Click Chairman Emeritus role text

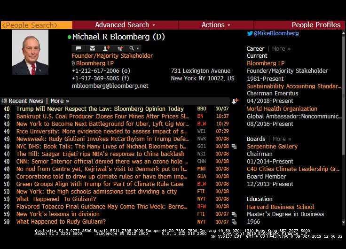click(x=273, y=93)
